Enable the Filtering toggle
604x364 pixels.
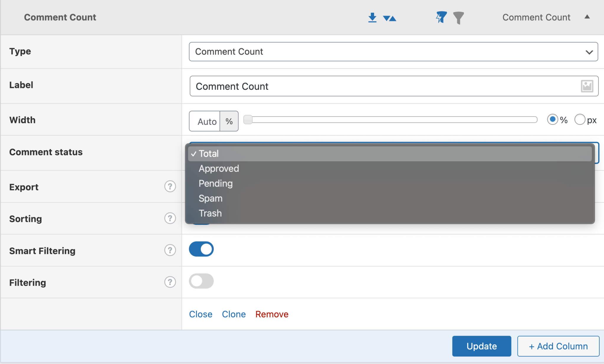coord(201,281)
